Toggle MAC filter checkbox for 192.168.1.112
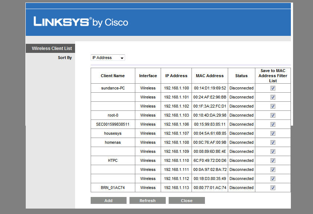Viewport: 313px width, 214px height. click(273, 179)
